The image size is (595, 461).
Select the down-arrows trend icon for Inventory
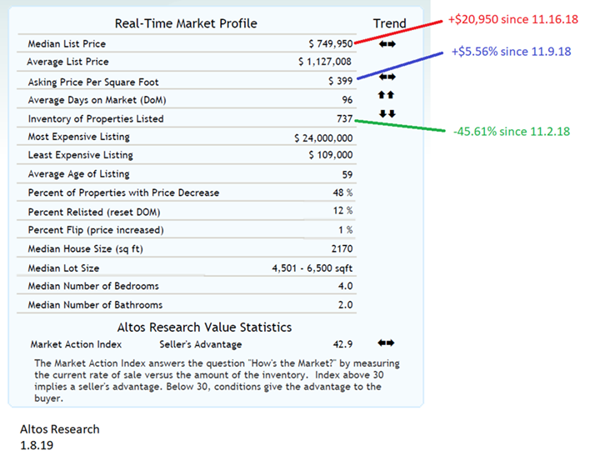pyautogui.click(x=386, y=113)
